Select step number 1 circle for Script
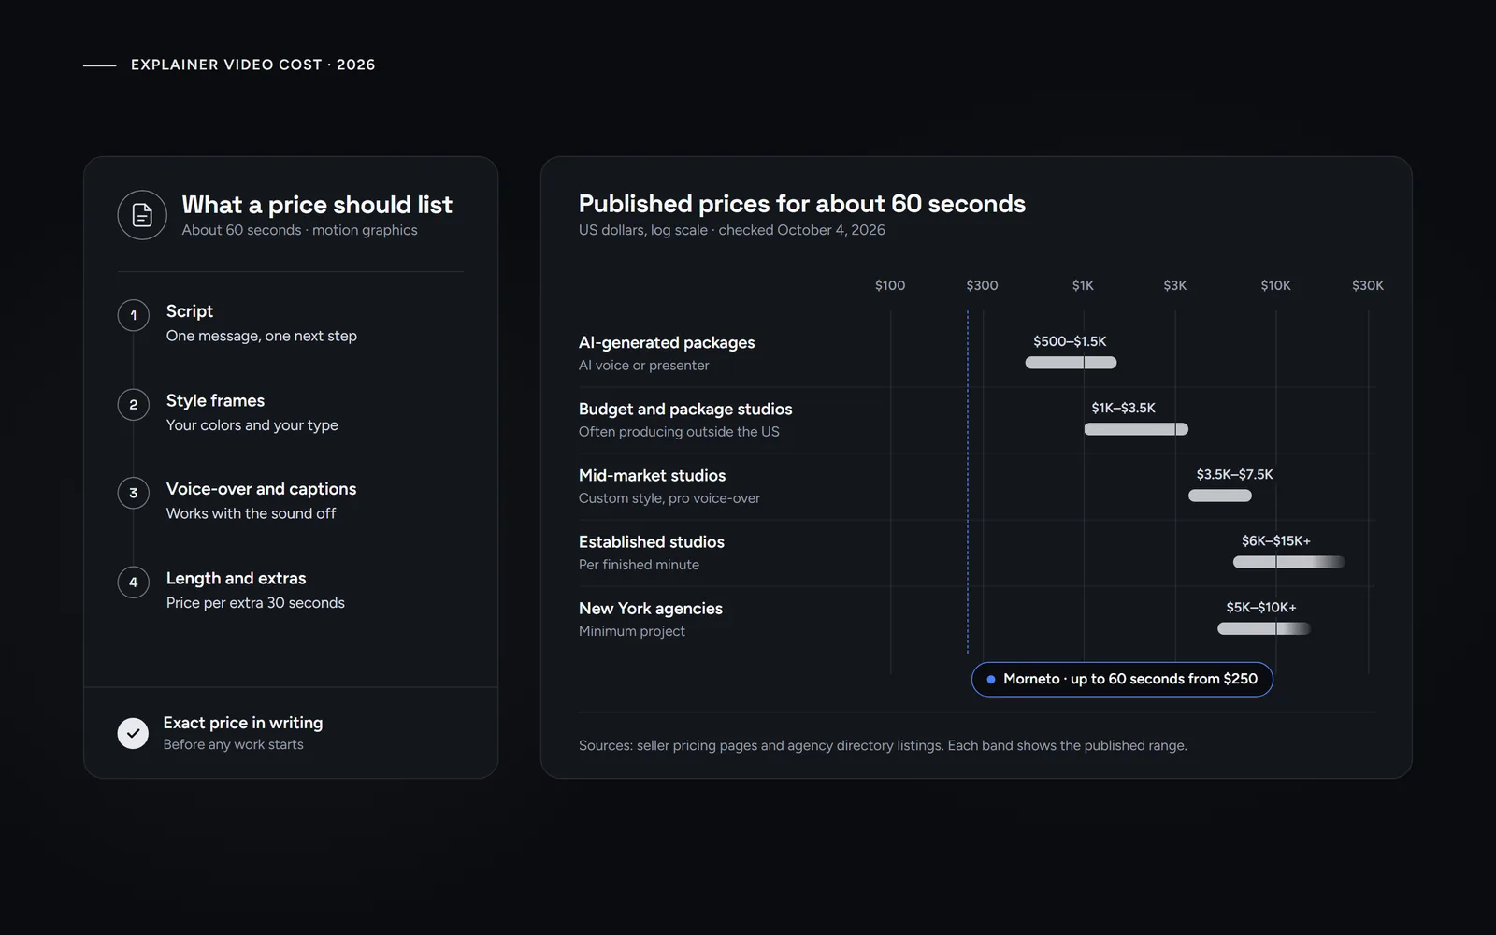Viewport: 1496px width, 935px height. point(134,315)
